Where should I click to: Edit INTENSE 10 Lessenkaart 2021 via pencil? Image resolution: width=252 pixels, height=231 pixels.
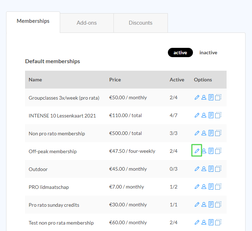pyautogui.click(x=197, y=115)
